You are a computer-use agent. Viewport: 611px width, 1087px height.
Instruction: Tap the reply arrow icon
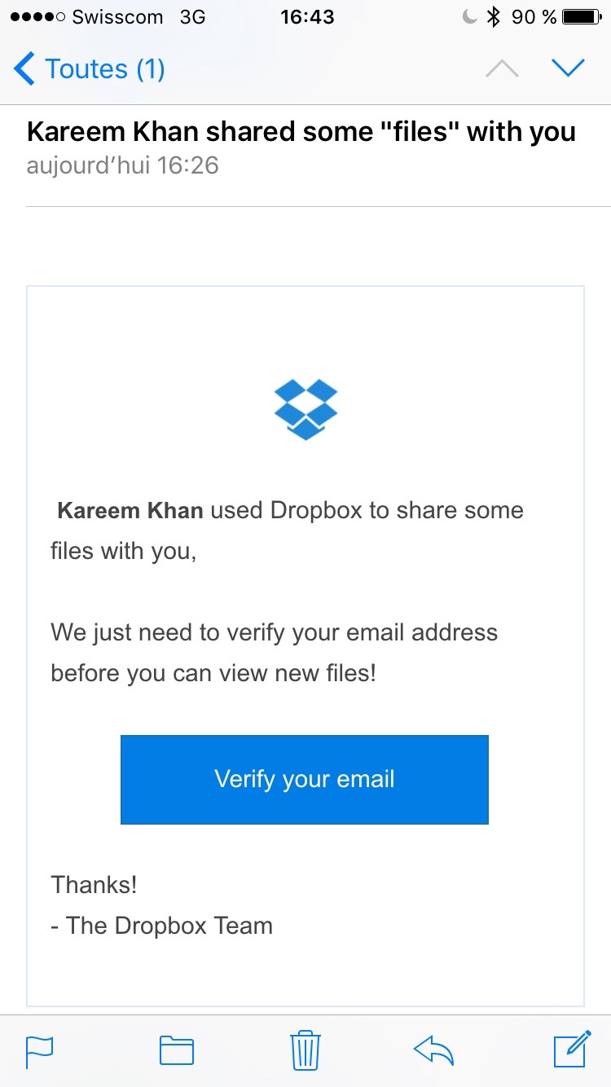(433, 1050)
